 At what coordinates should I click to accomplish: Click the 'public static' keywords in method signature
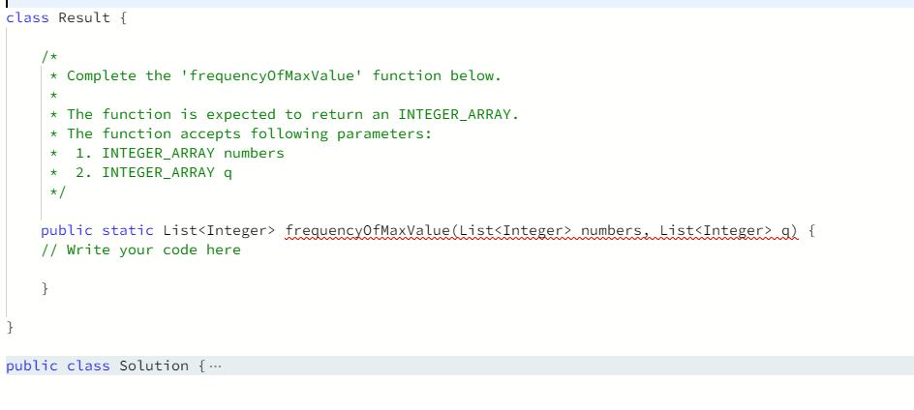(x=98, y=230)
